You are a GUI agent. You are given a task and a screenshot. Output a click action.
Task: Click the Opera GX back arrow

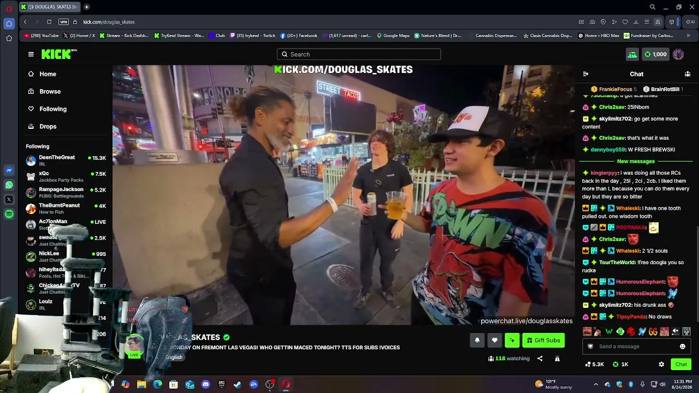pos(25,22)
